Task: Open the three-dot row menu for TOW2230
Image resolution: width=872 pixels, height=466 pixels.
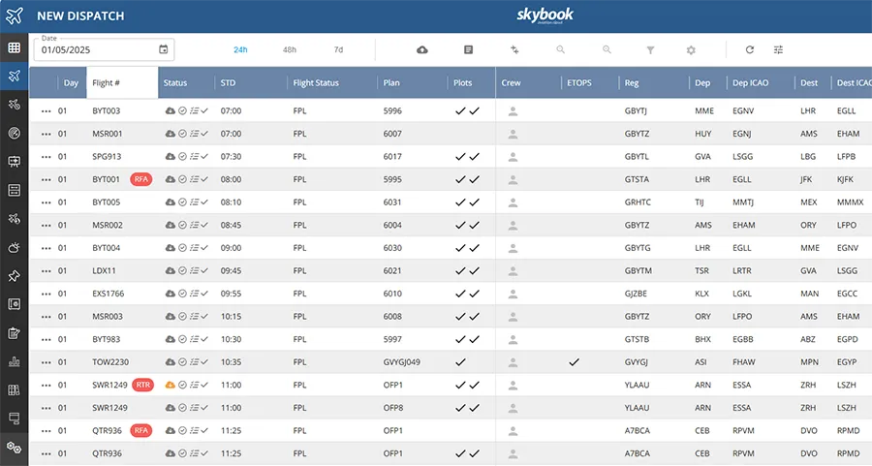Action: [x=47, y=362]
